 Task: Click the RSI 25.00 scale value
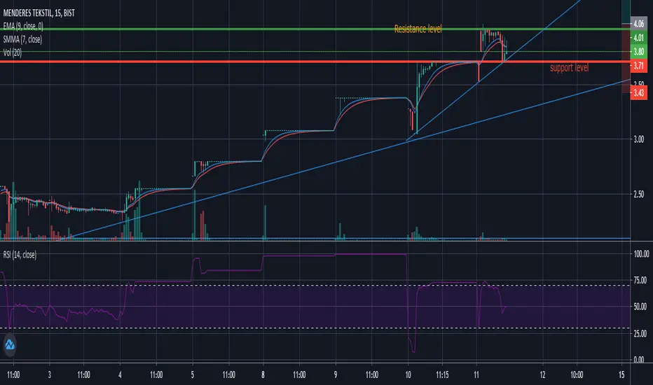click(640, 333)
